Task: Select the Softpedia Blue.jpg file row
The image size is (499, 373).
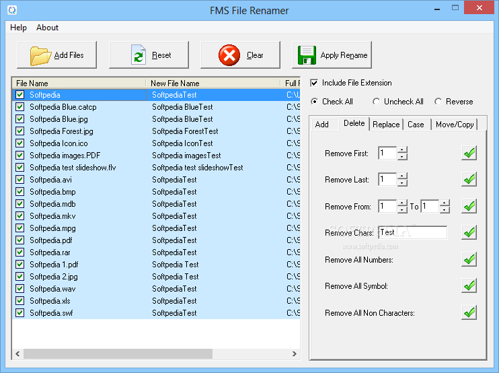Action: coord(156,118)
